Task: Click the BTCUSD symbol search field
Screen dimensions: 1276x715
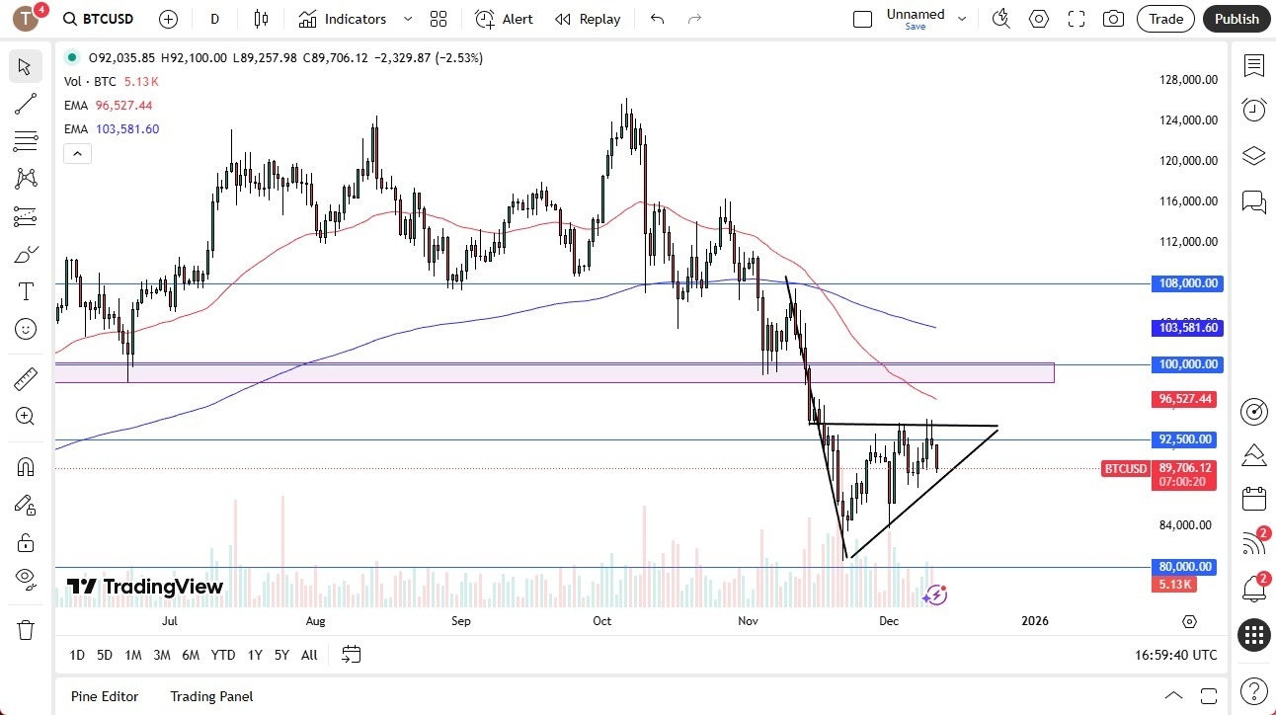Action: tap(99, 18)
